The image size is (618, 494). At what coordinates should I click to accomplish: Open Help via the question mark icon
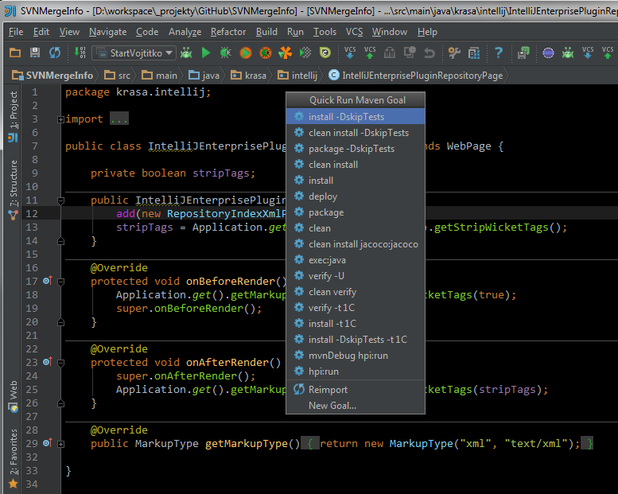point(498,53)
